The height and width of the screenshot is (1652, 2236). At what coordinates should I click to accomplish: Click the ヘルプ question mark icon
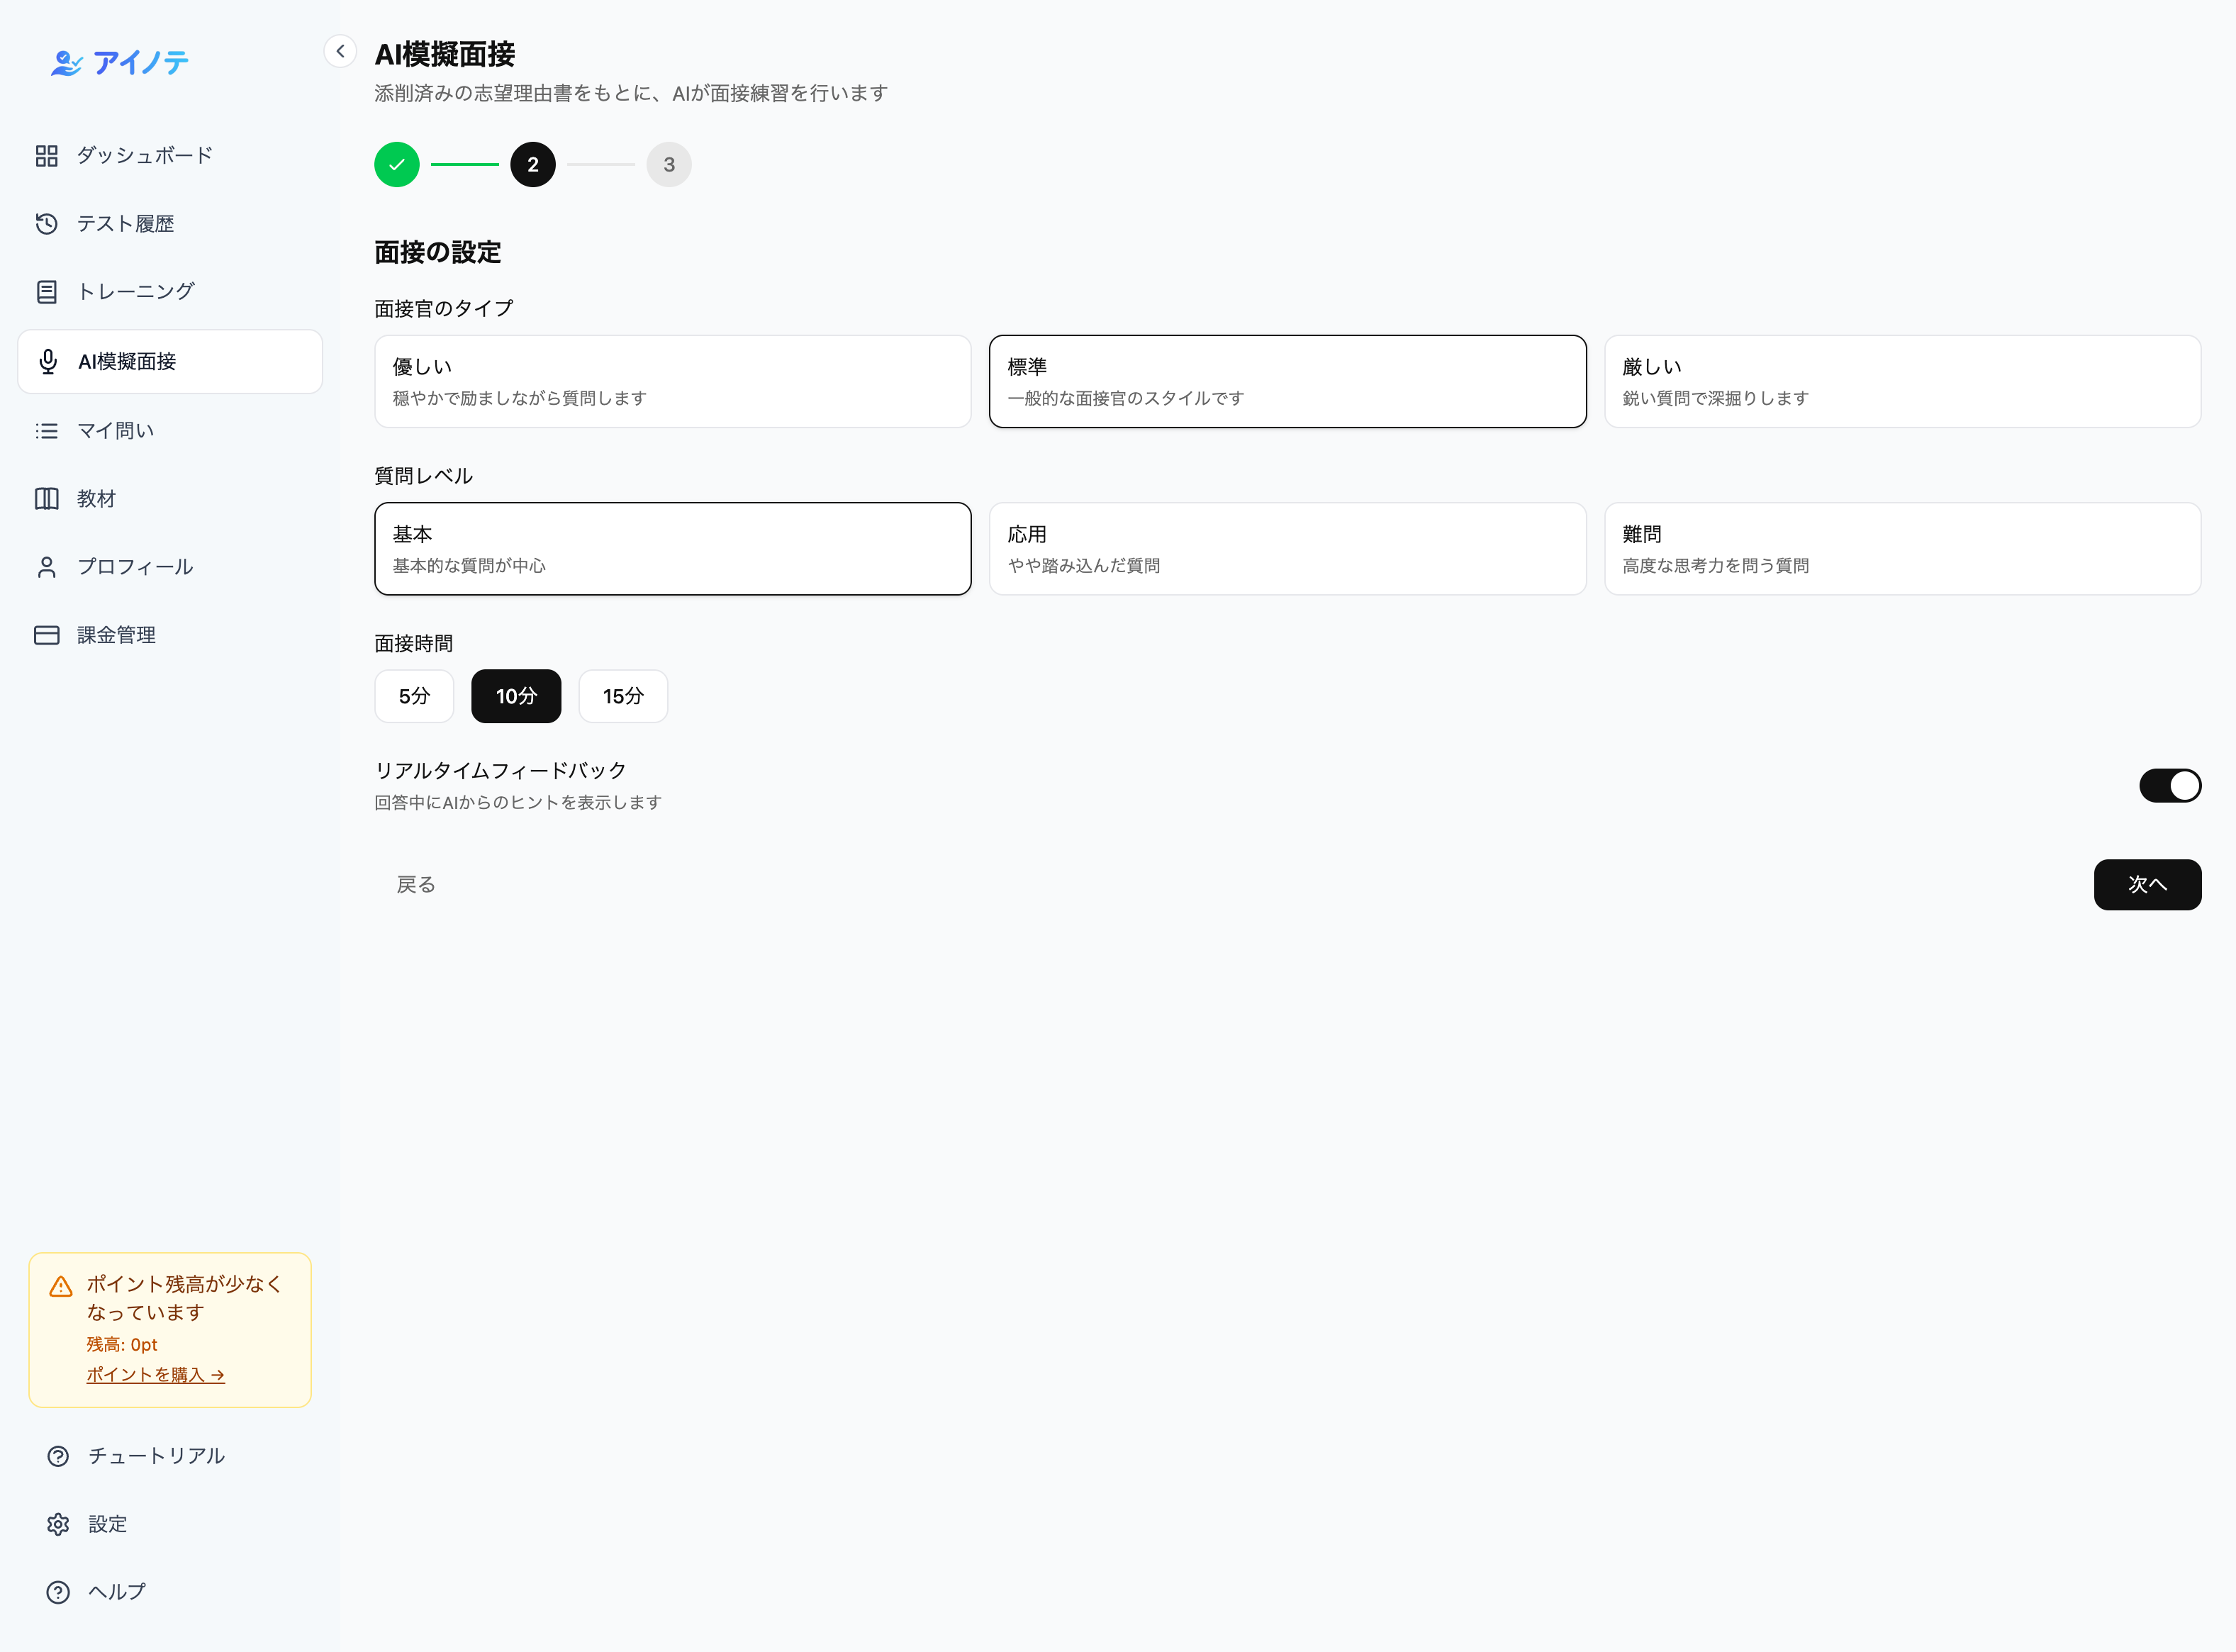58,1592
